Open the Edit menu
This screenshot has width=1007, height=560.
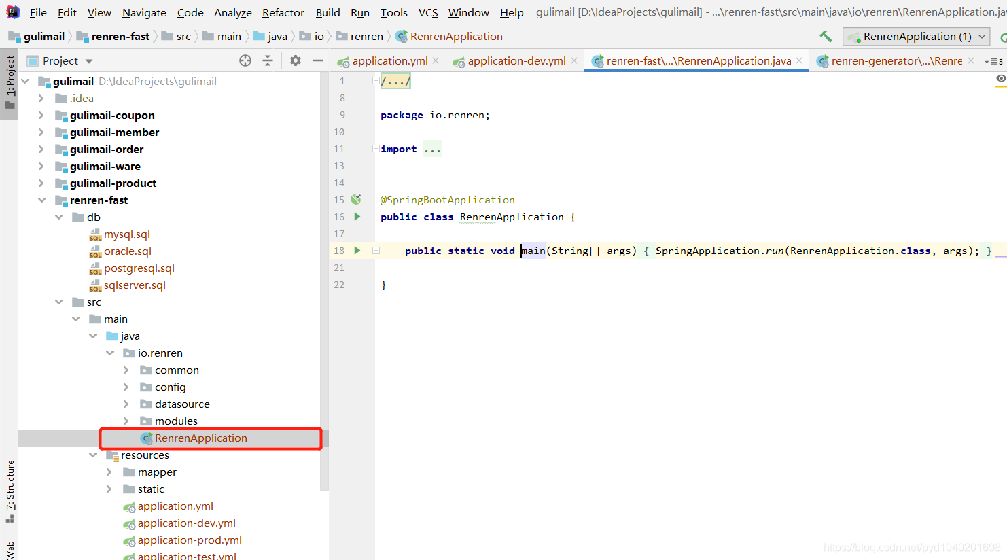coord(67,12)
